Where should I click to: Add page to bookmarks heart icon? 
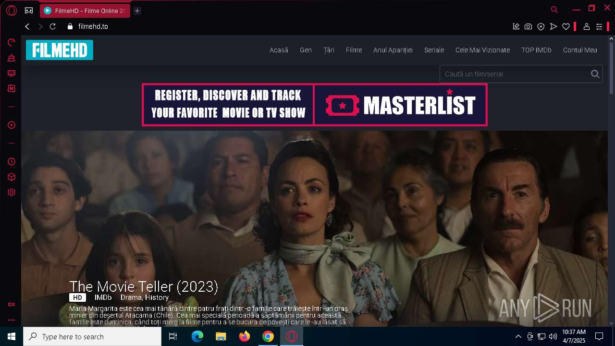click(566, 26)
